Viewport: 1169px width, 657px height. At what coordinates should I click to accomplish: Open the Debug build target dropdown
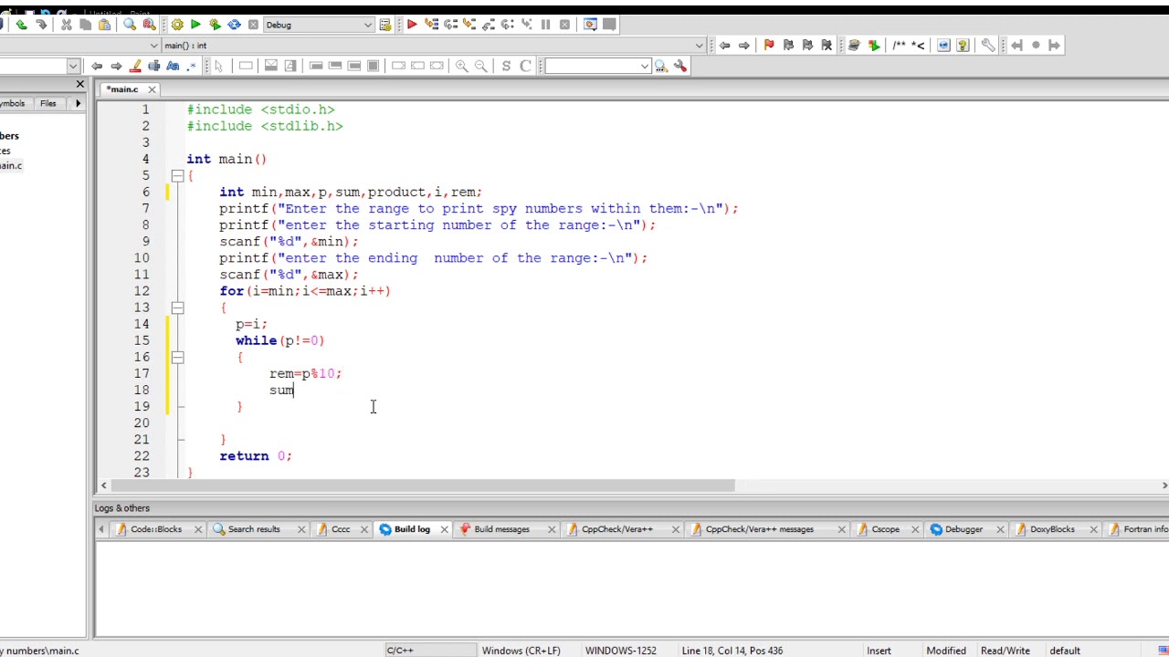click(x=319, y=25)
